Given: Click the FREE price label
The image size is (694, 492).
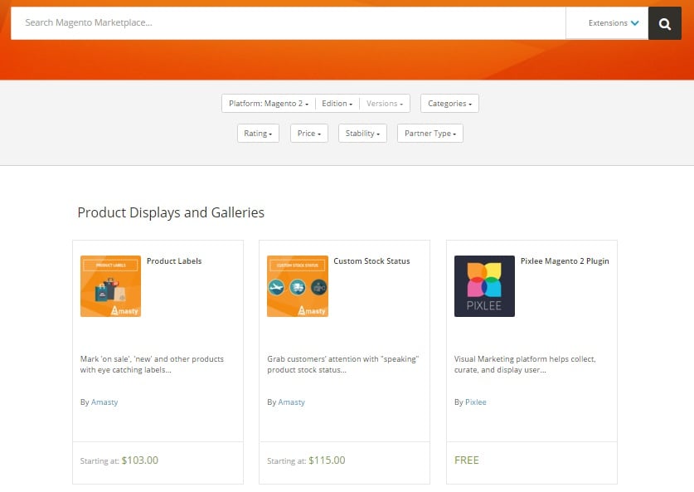Looking at the screenshot, I should click(x=467, y=460).
